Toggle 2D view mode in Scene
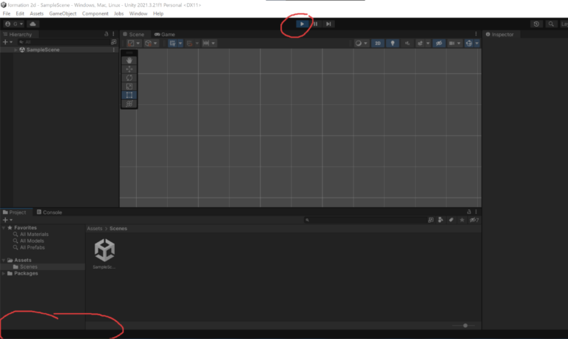This screenshot has height=339, width=568. 378,43
